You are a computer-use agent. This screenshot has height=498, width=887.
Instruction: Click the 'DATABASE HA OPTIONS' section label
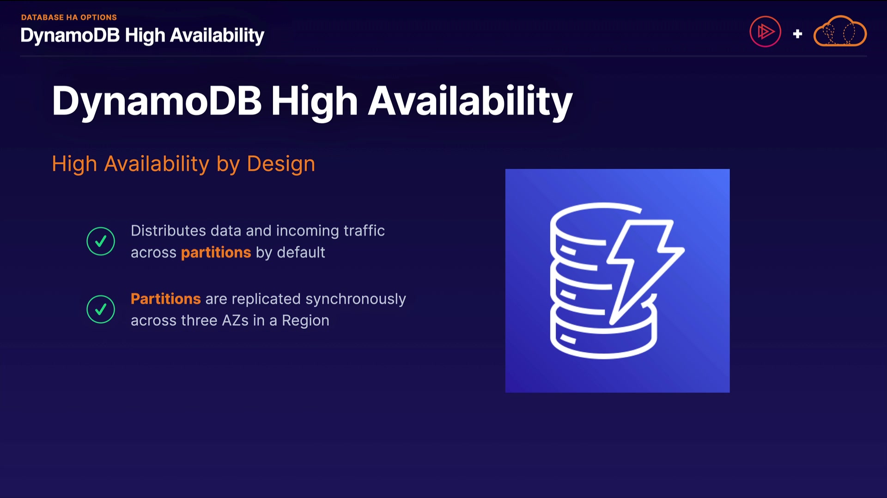pos(69,18)
